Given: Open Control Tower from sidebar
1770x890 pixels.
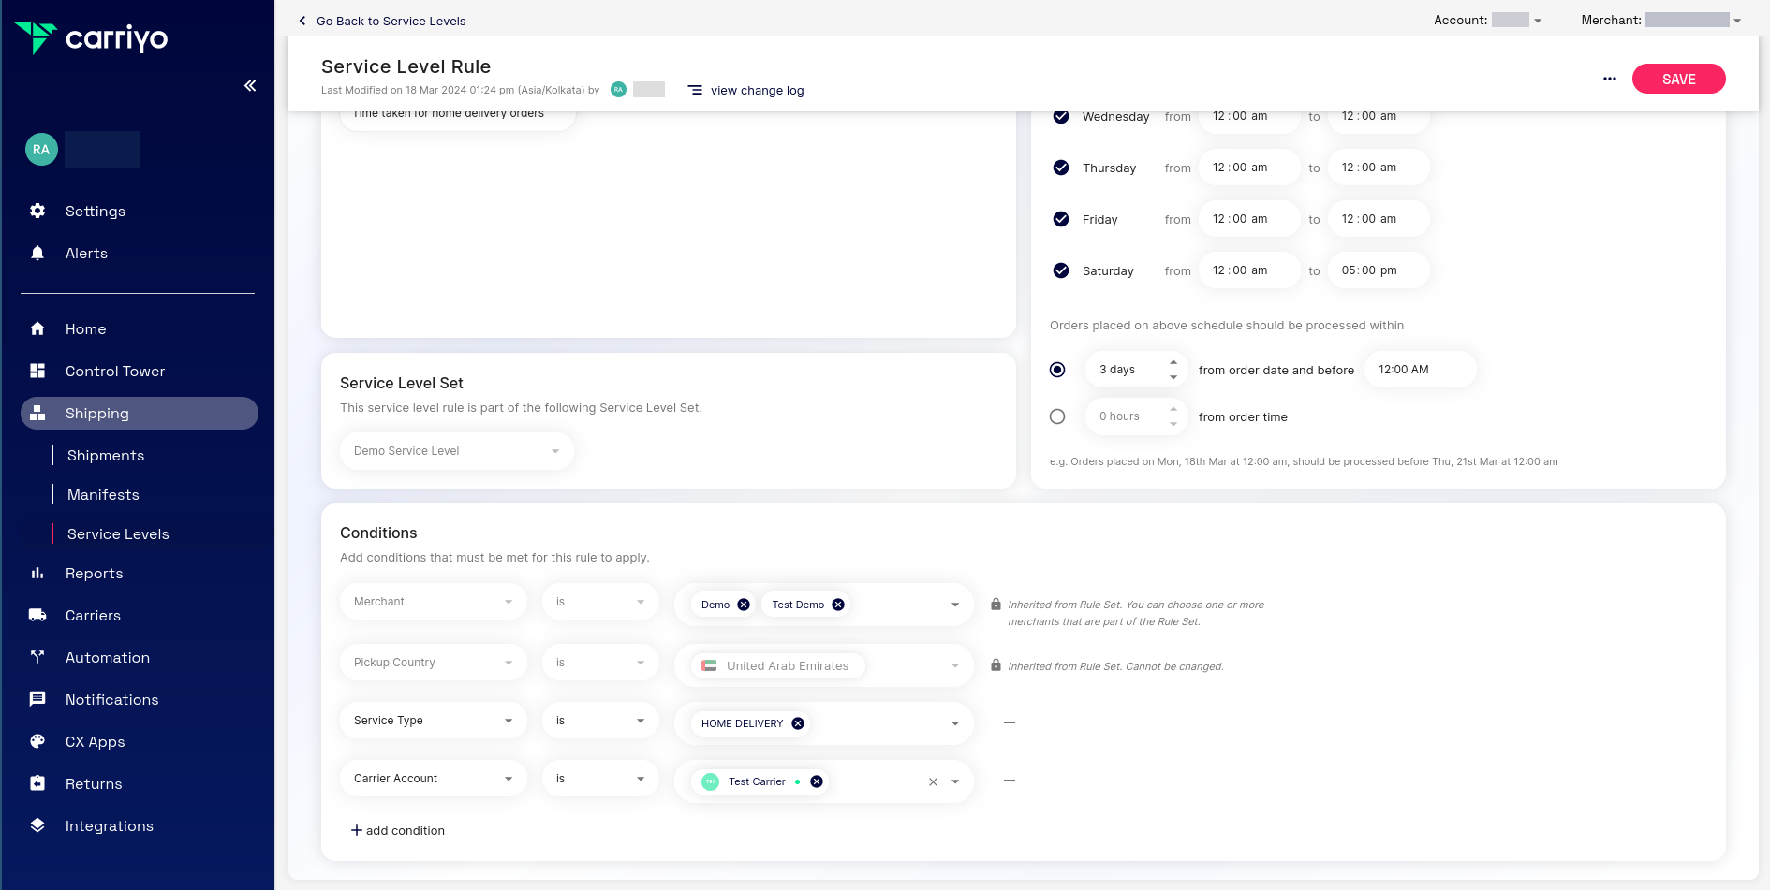Looking at the screenshot, I should pos(115,371).
